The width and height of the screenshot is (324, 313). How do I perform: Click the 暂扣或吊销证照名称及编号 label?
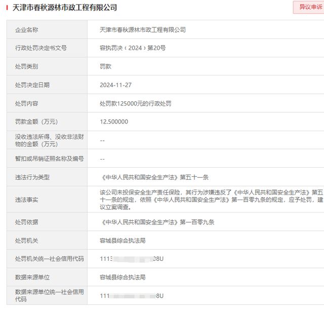(x=50, y=159)
